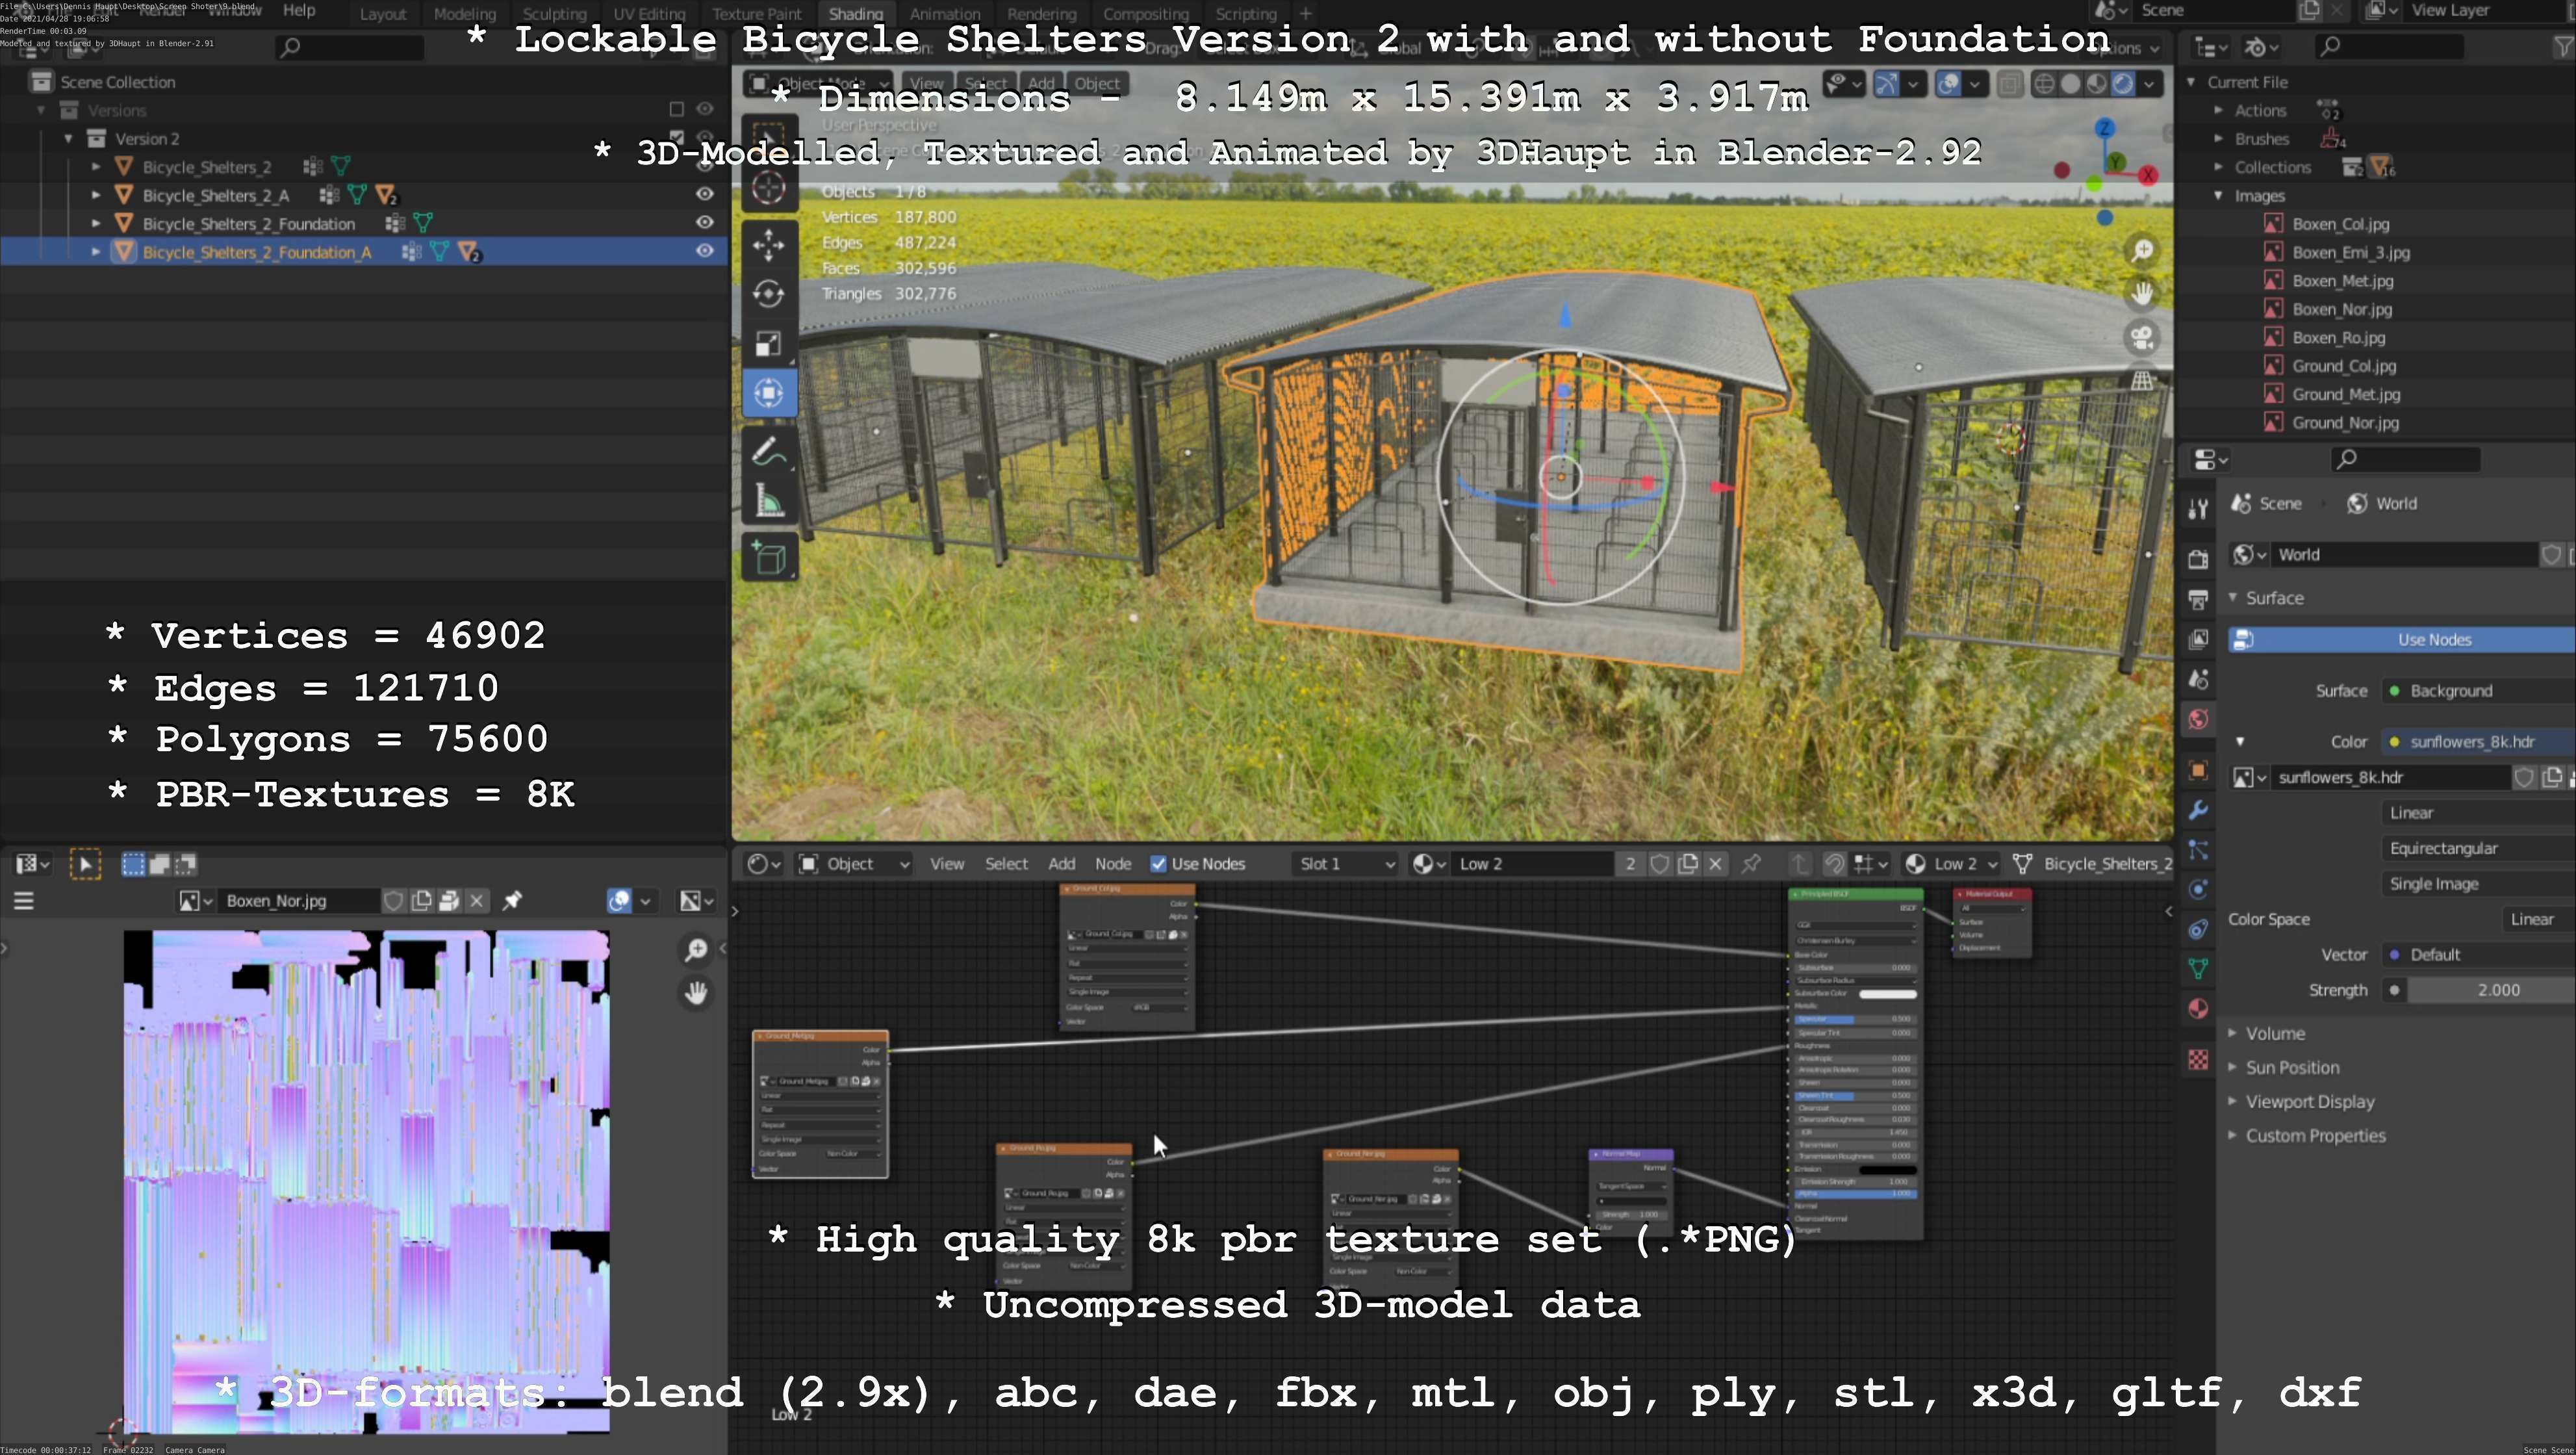Image resolution: width=2576 pixels, height=1455 pixels.
Task: Switch to the Animation workspace tab
Action: click(944, 14)
